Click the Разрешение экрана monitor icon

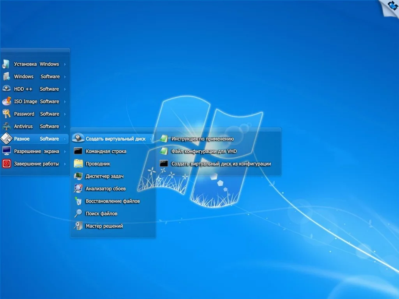[x=6, y=151]
